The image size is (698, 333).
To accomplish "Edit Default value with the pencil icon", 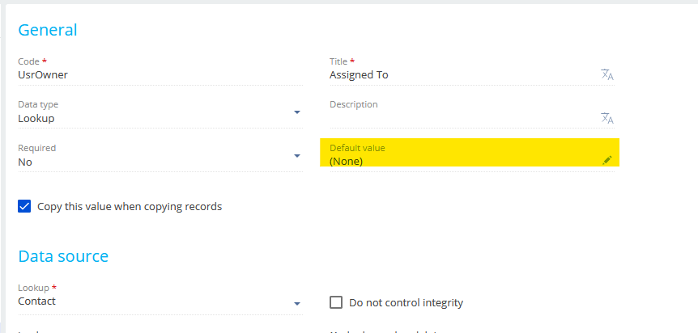I will [x=607, y=161].
